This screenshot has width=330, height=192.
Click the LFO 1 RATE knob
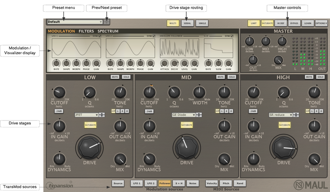(56, 63)
